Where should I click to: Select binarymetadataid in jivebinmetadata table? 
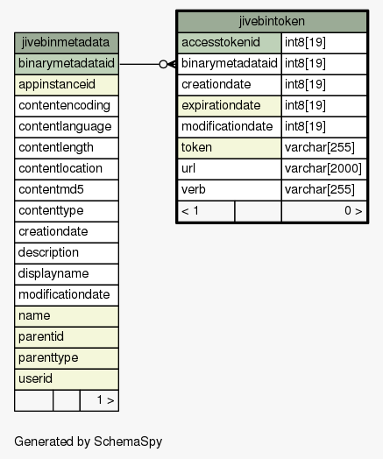[x=67, y=64]
